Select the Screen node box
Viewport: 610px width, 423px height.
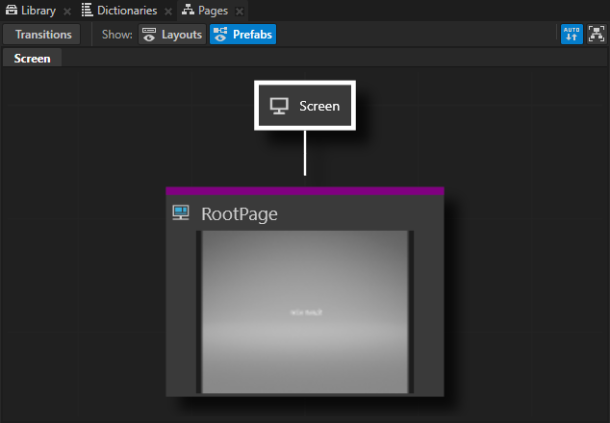pos(305,106)
